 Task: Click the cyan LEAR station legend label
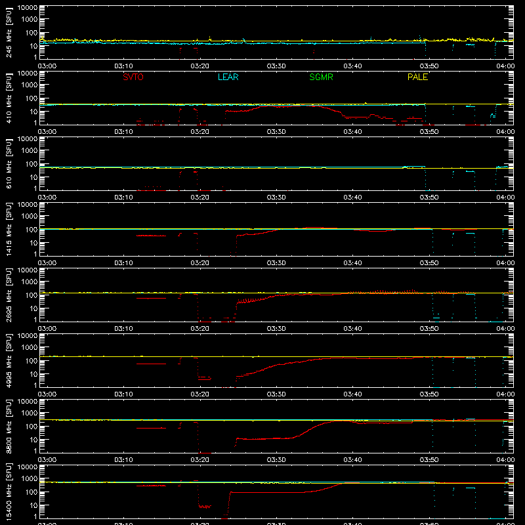point(228,77)
